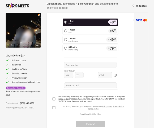The width and height of the screenshot is (154, 128).
Task: Choose the 1 Month membership radio
Action: [x=66, y=40]
